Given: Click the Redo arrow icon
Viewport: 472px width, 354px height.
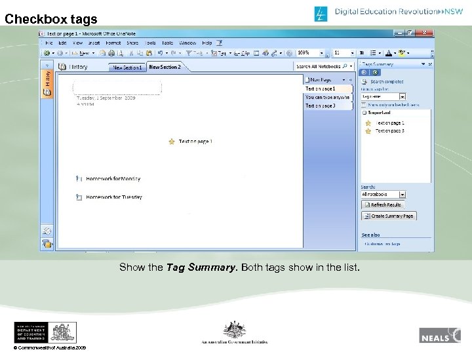Looking at the screenshot, I should pyautogui.click(x=173, y=53).
